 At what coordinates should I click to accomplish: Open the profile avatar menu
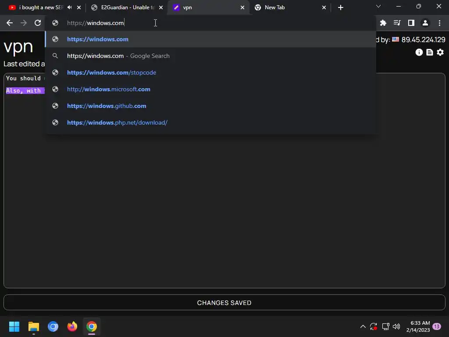425,23
